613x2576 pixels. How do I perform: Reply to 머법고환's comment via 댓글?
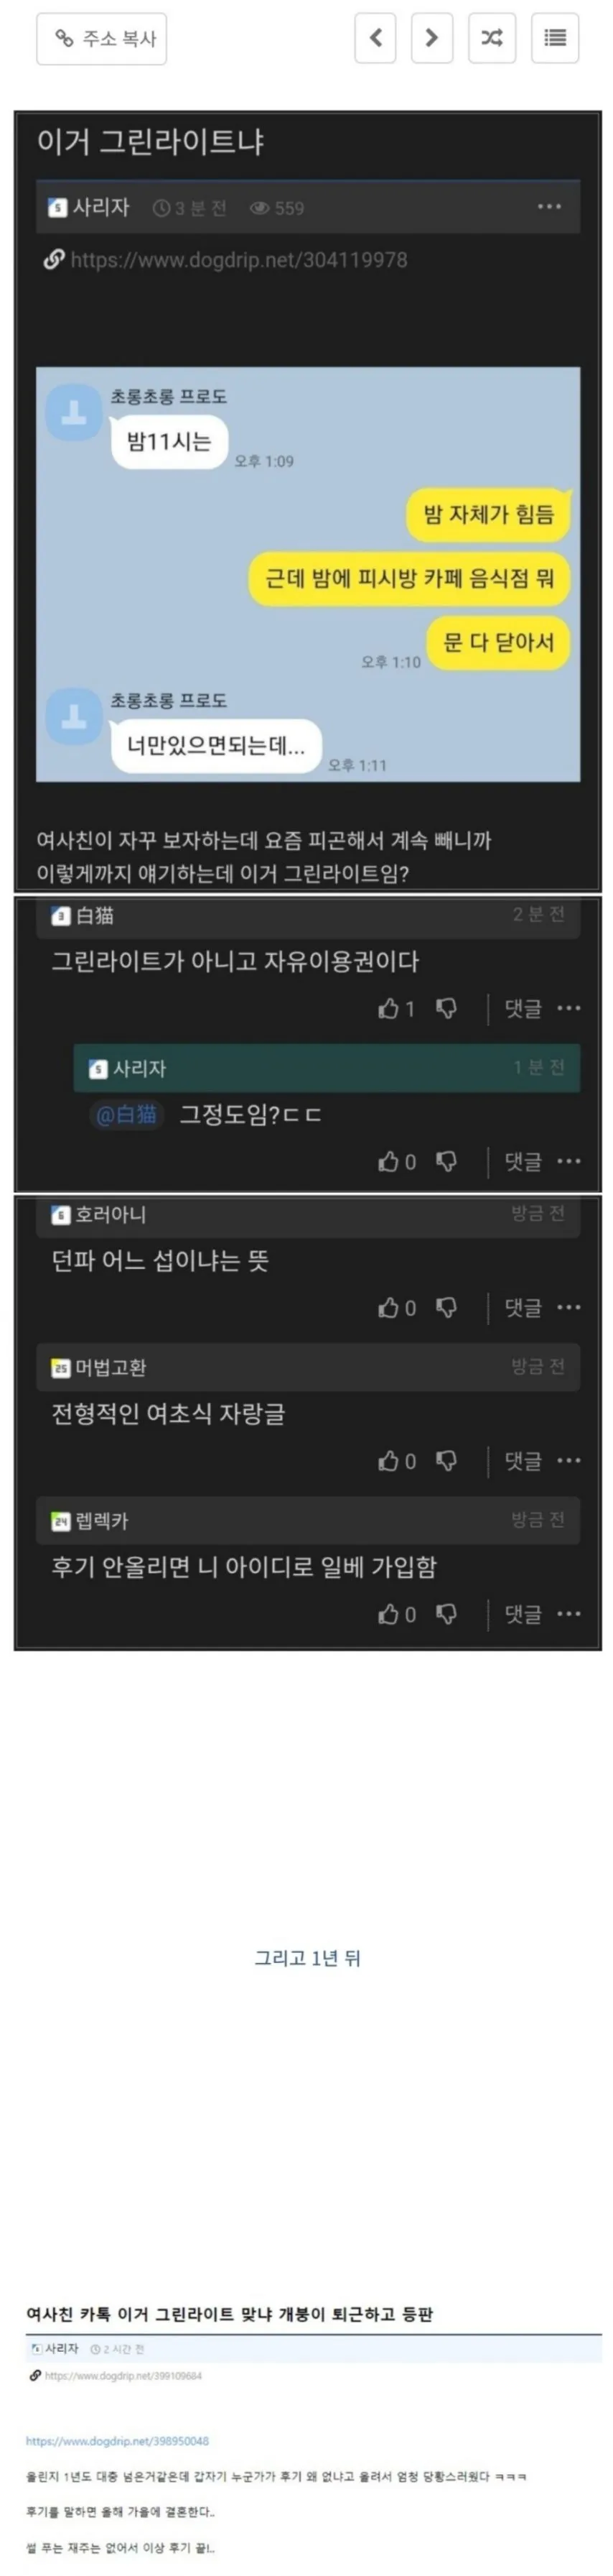click(x=523, y=1462)
